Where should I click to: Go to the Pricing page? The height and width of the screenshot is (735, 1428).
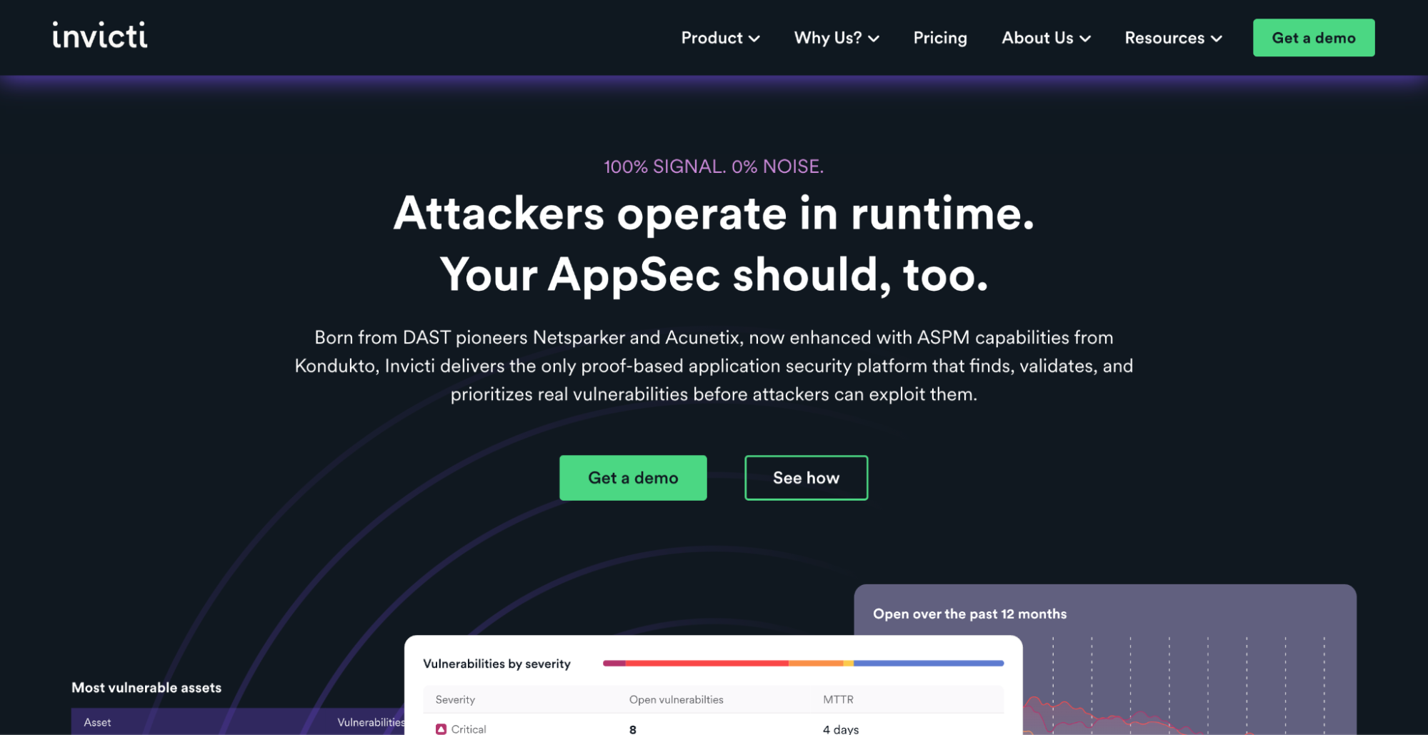tap(940, 38)
